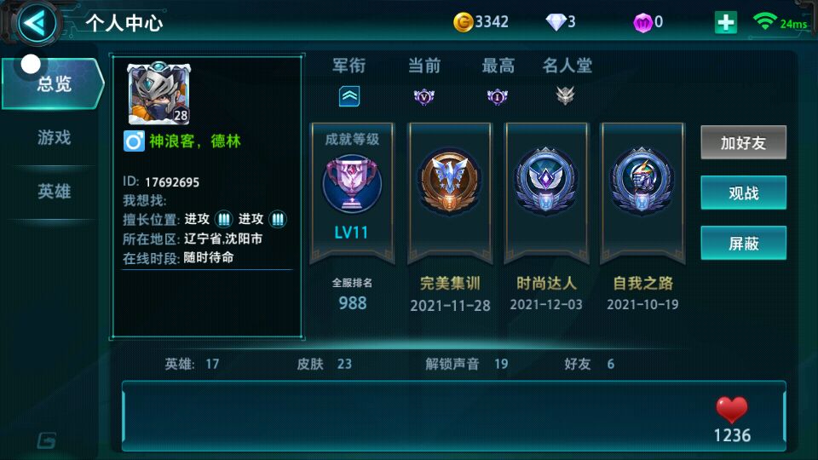Tap the red heart like icon

coord(731,410)
